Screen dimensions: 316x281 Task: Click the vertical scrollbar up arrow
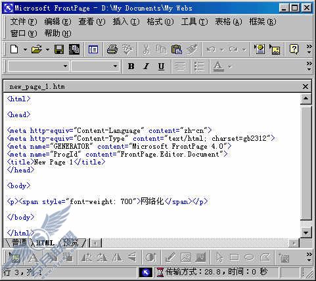(305, 99)
